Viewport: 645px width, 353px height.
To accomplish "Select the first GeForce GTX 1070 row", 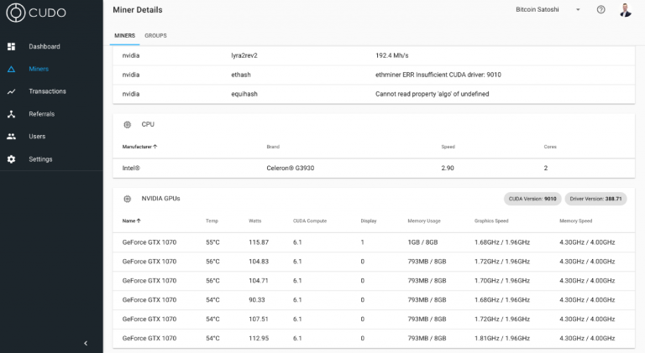I will (374, 242).
